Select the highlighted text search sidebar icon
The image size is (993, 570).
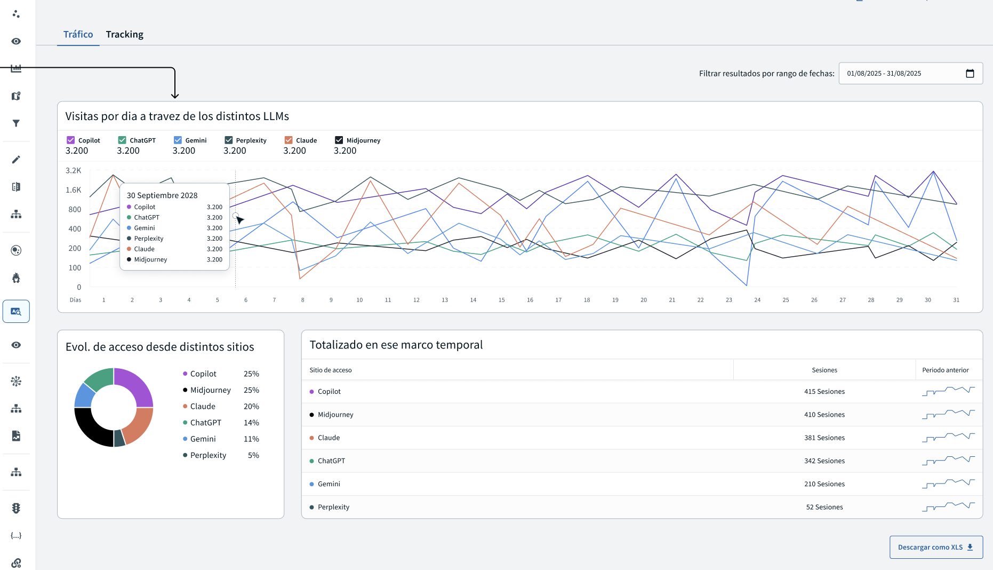(16, 311)
